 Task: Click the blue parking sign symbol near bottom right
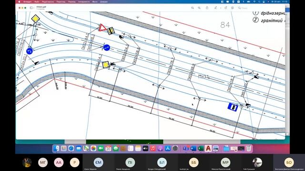pos(233,107)
